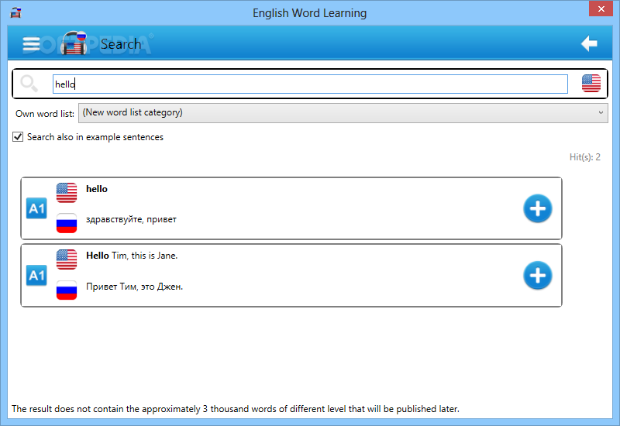The image size is (620, 426).
Task: Click US flag beside Hello Tim sentence
Action: pos(67,259)
